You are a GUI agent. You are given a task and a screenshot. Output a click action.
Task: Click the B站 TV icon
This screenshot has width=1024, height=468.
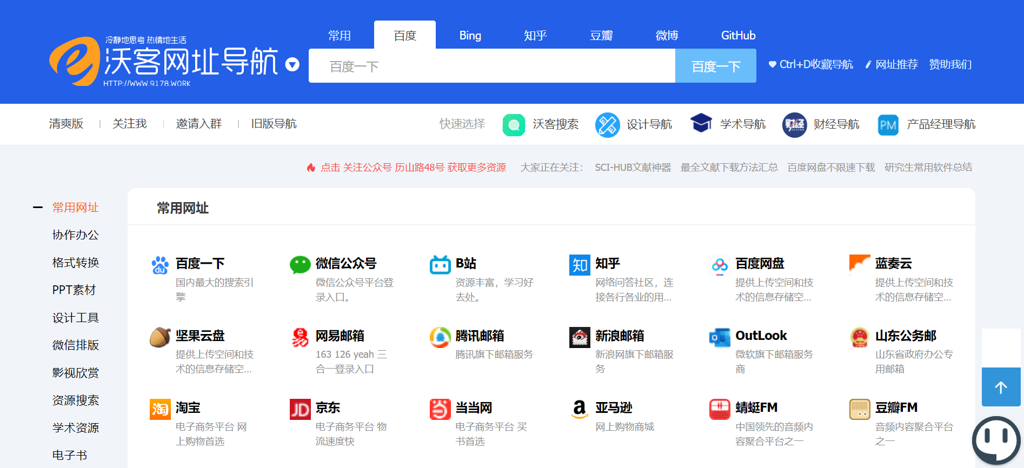440,265
